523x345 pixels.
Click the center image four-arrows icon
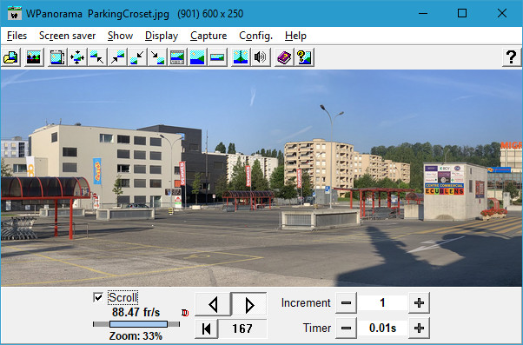tap(77, 57)
